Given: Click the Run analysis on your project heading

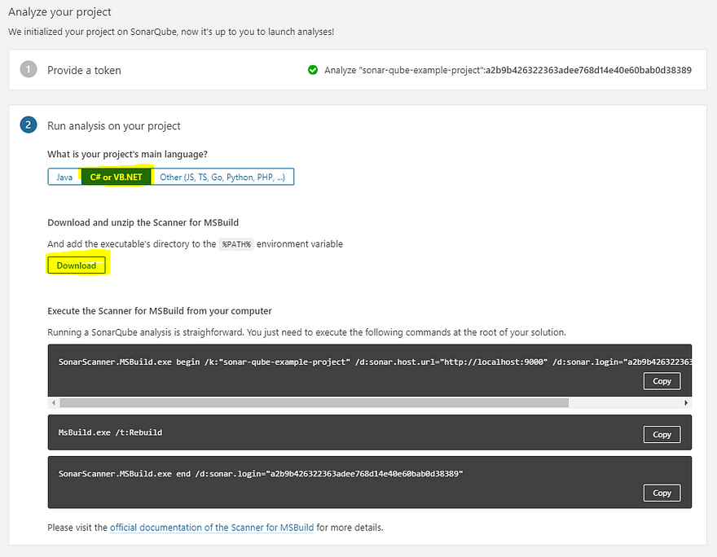Looking at the screenshot, I should [114, 126].
